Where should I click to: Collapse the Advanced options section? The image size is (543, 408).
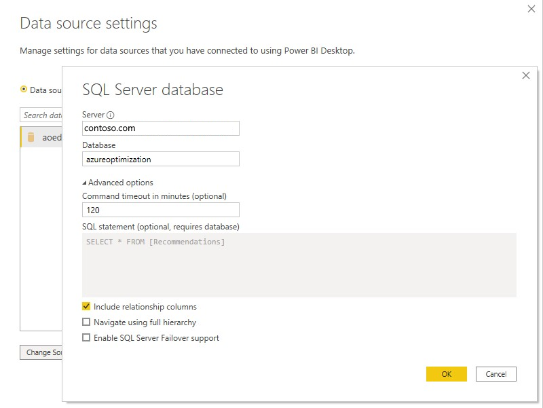click(x=84, y=182)
